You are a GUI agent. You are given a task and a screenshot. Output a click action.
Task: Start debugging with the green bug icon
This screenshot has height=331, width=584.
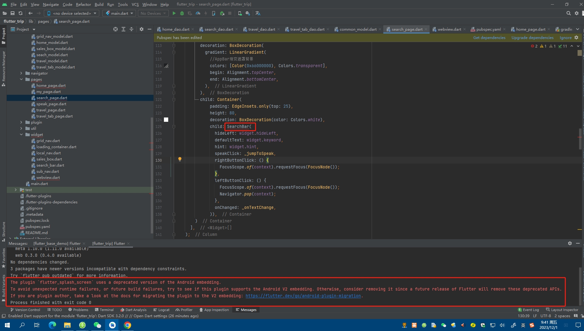coord(182,13)
